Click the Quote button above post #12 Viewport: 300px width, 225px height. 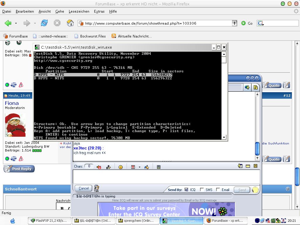(x=272, y=85)
